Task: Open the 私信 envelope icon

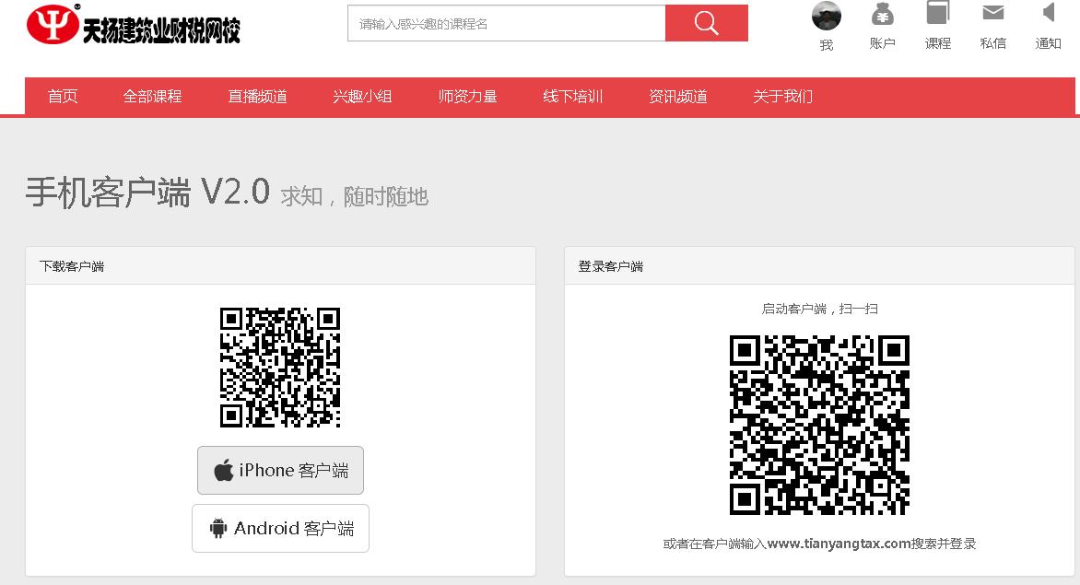Action: point(992,14)
